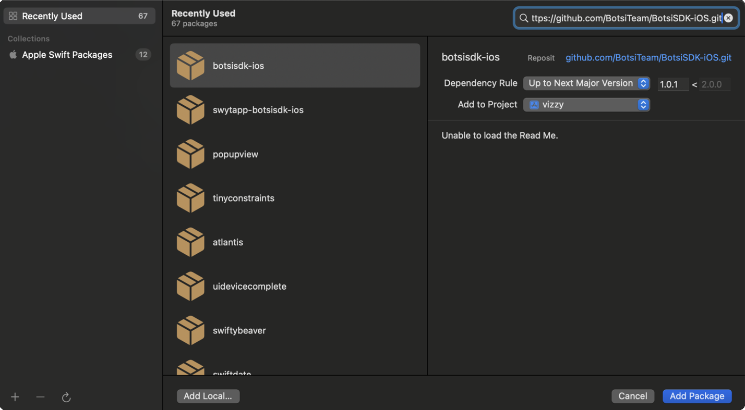The image size is (745, 410).
Task: Open the Dependency Rule dropdown
Action: (586, 83)
